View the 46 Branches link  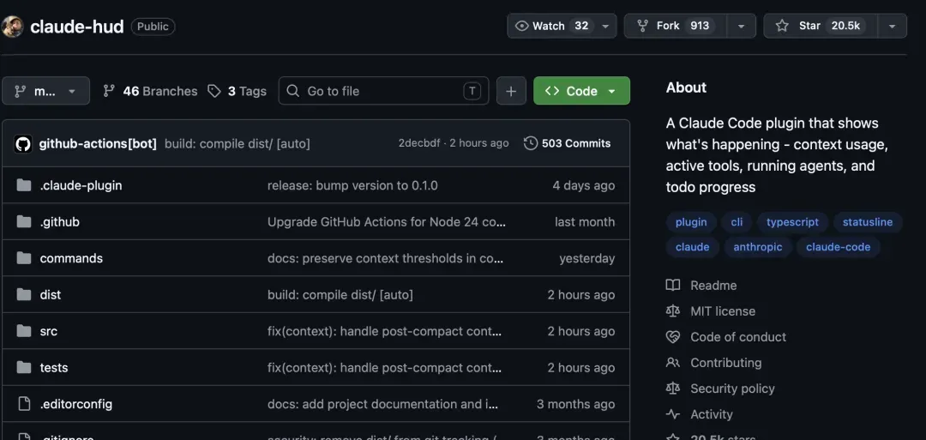click(x=150, y=91)
